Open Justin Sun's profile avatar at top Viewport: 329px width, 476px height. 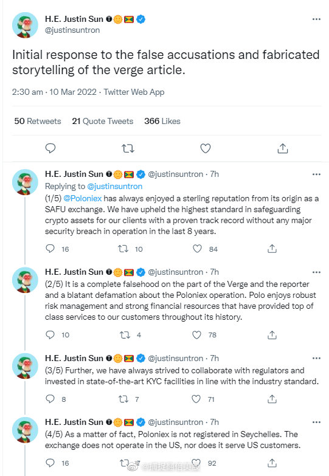click(x=25, y=25)
